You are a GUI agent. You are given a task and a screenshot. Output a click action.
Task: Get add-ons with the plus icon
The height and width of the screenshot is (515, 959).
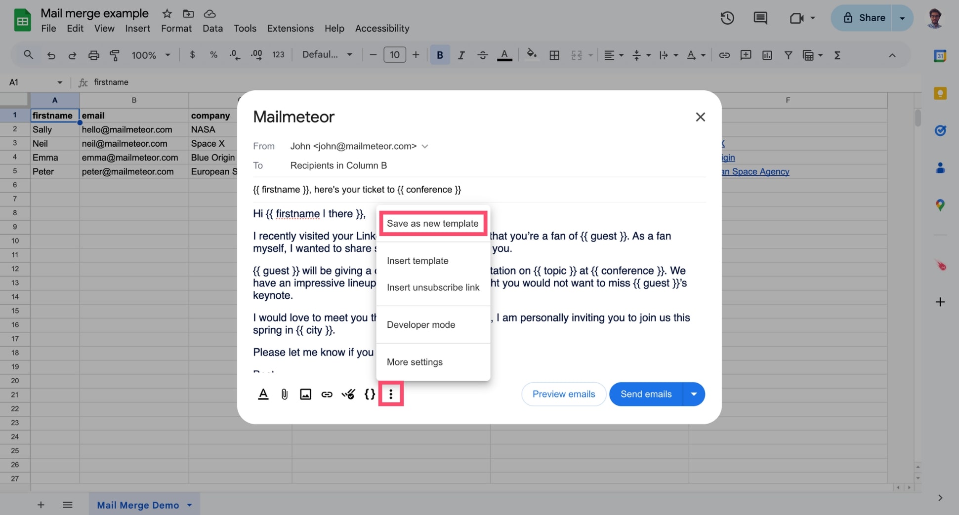[x=940, y=302]
